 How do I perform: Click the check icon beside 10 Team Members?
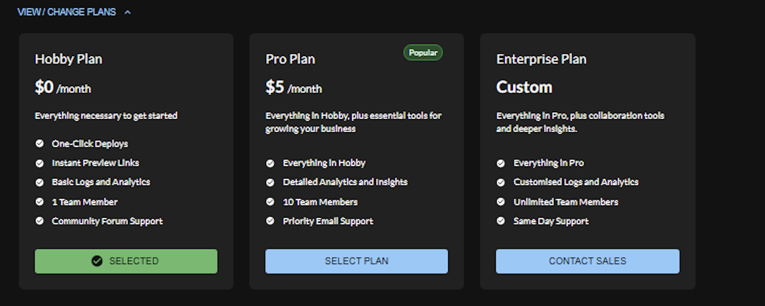[270, 202]
